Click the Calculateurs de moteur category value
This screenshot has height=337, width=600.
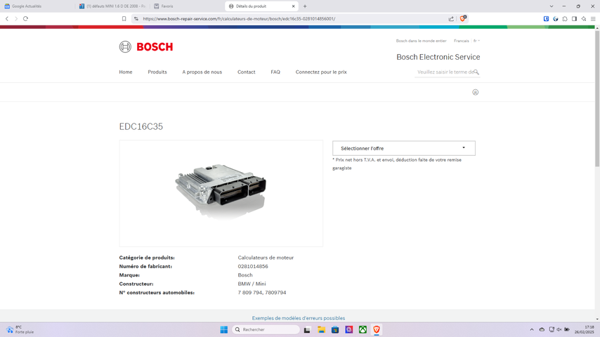point(266,258)
